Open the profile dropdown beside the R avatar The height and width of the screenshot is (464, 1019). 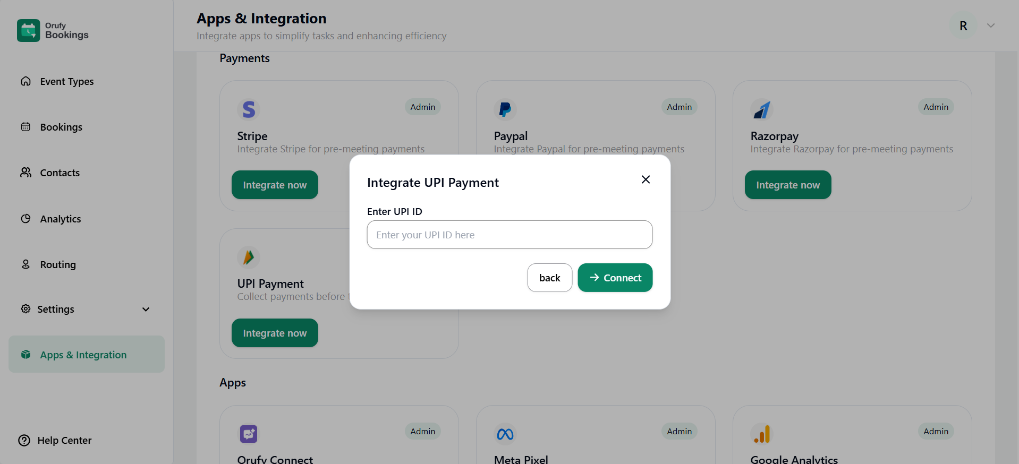(x=990, y=25)
